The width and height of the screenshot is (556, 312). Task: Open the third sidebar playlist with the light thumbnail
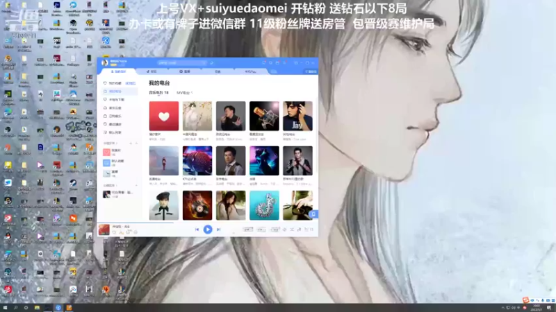(119, 173)
